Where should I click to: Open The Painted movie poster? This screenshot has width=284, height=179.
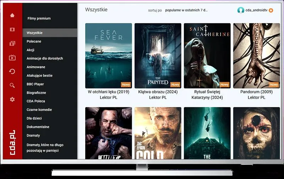[158, 56]
